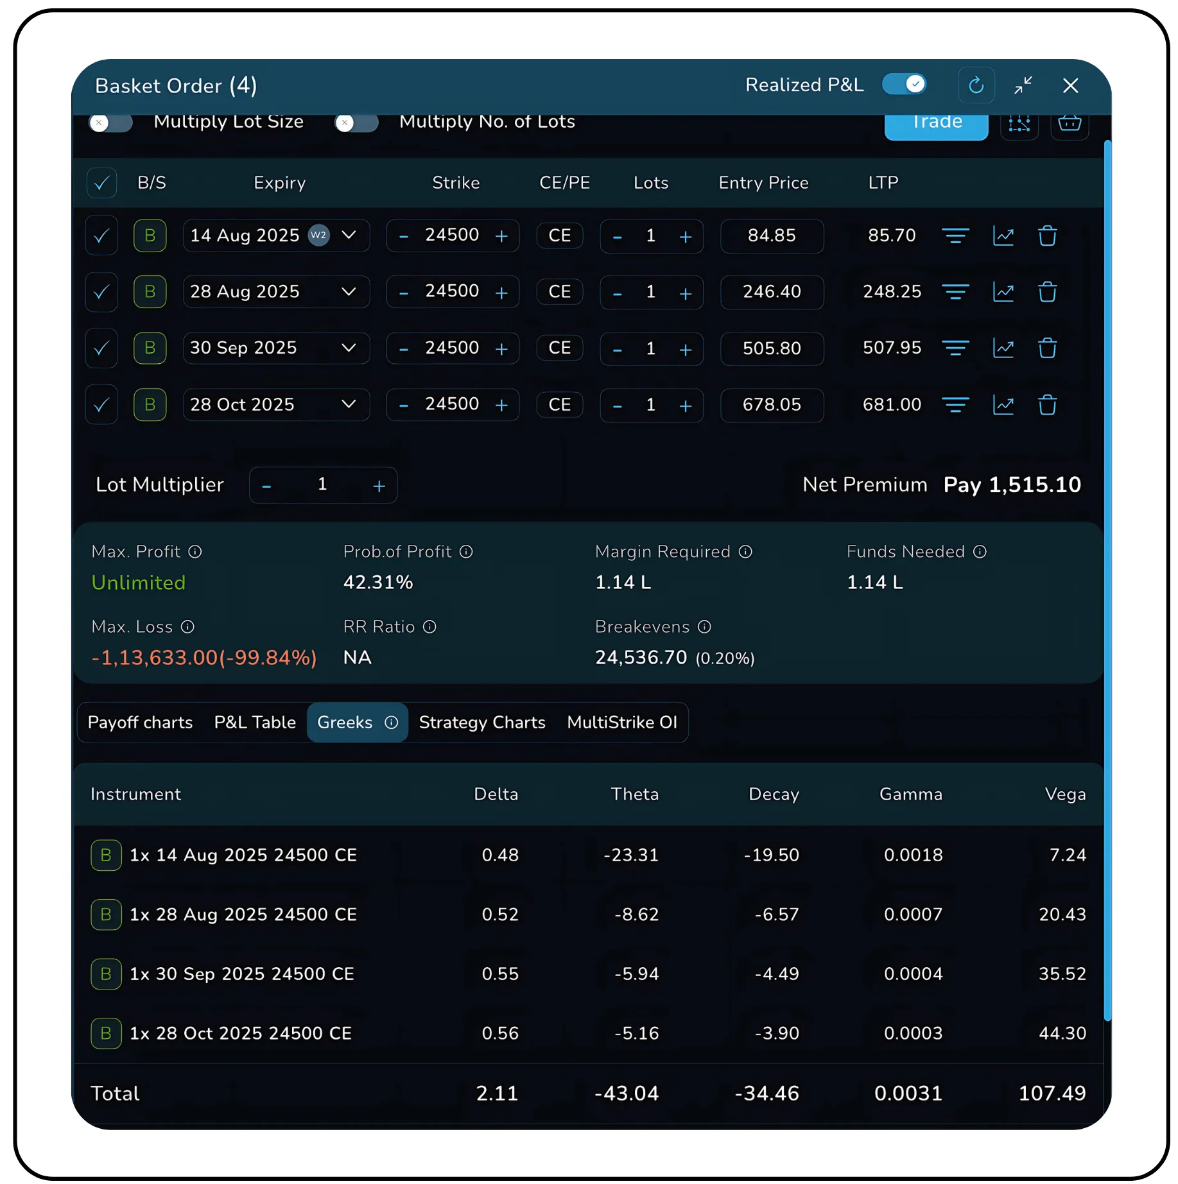Switch CE/PE type on 28 Oct 2025 leg
1178x1184 pixels.
[x=560, y=405]
